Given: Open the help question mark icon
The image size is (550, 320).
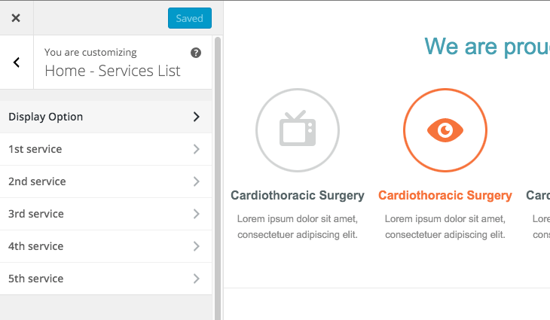Looking at the screenshot, I should tap(196, 53).
